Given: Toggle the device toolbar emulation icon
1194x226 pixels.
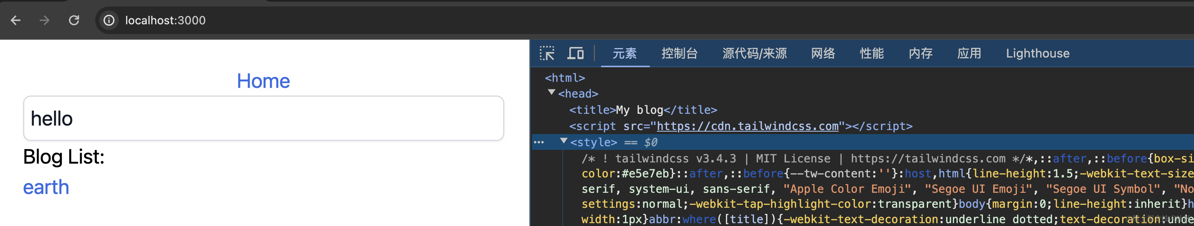Looking at the screenshot, I should pos(575,53).
